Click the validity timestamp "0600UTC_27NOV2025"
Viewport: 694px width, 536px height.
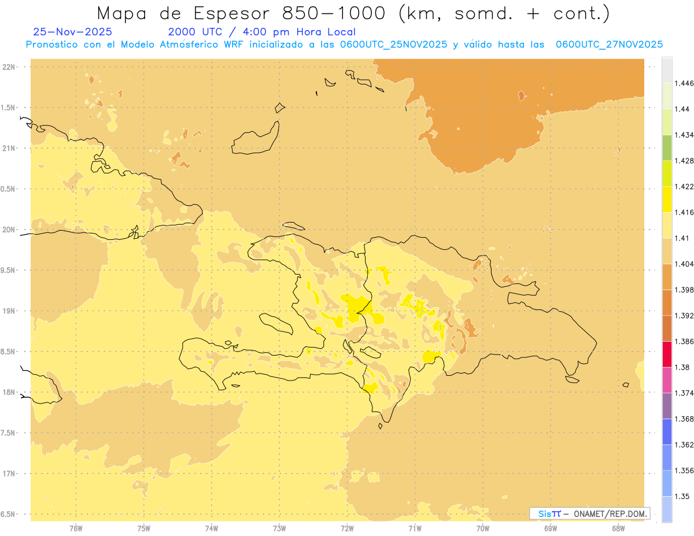609,45
